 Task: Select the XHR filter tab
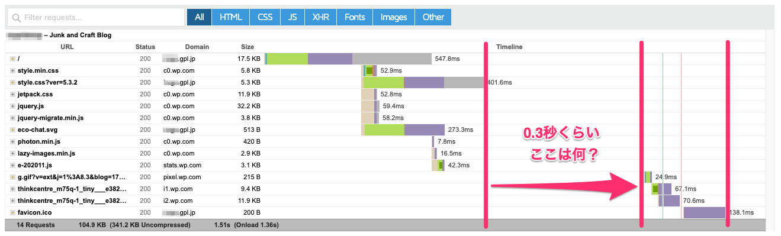pyautogui.click(x=321, y=17)
